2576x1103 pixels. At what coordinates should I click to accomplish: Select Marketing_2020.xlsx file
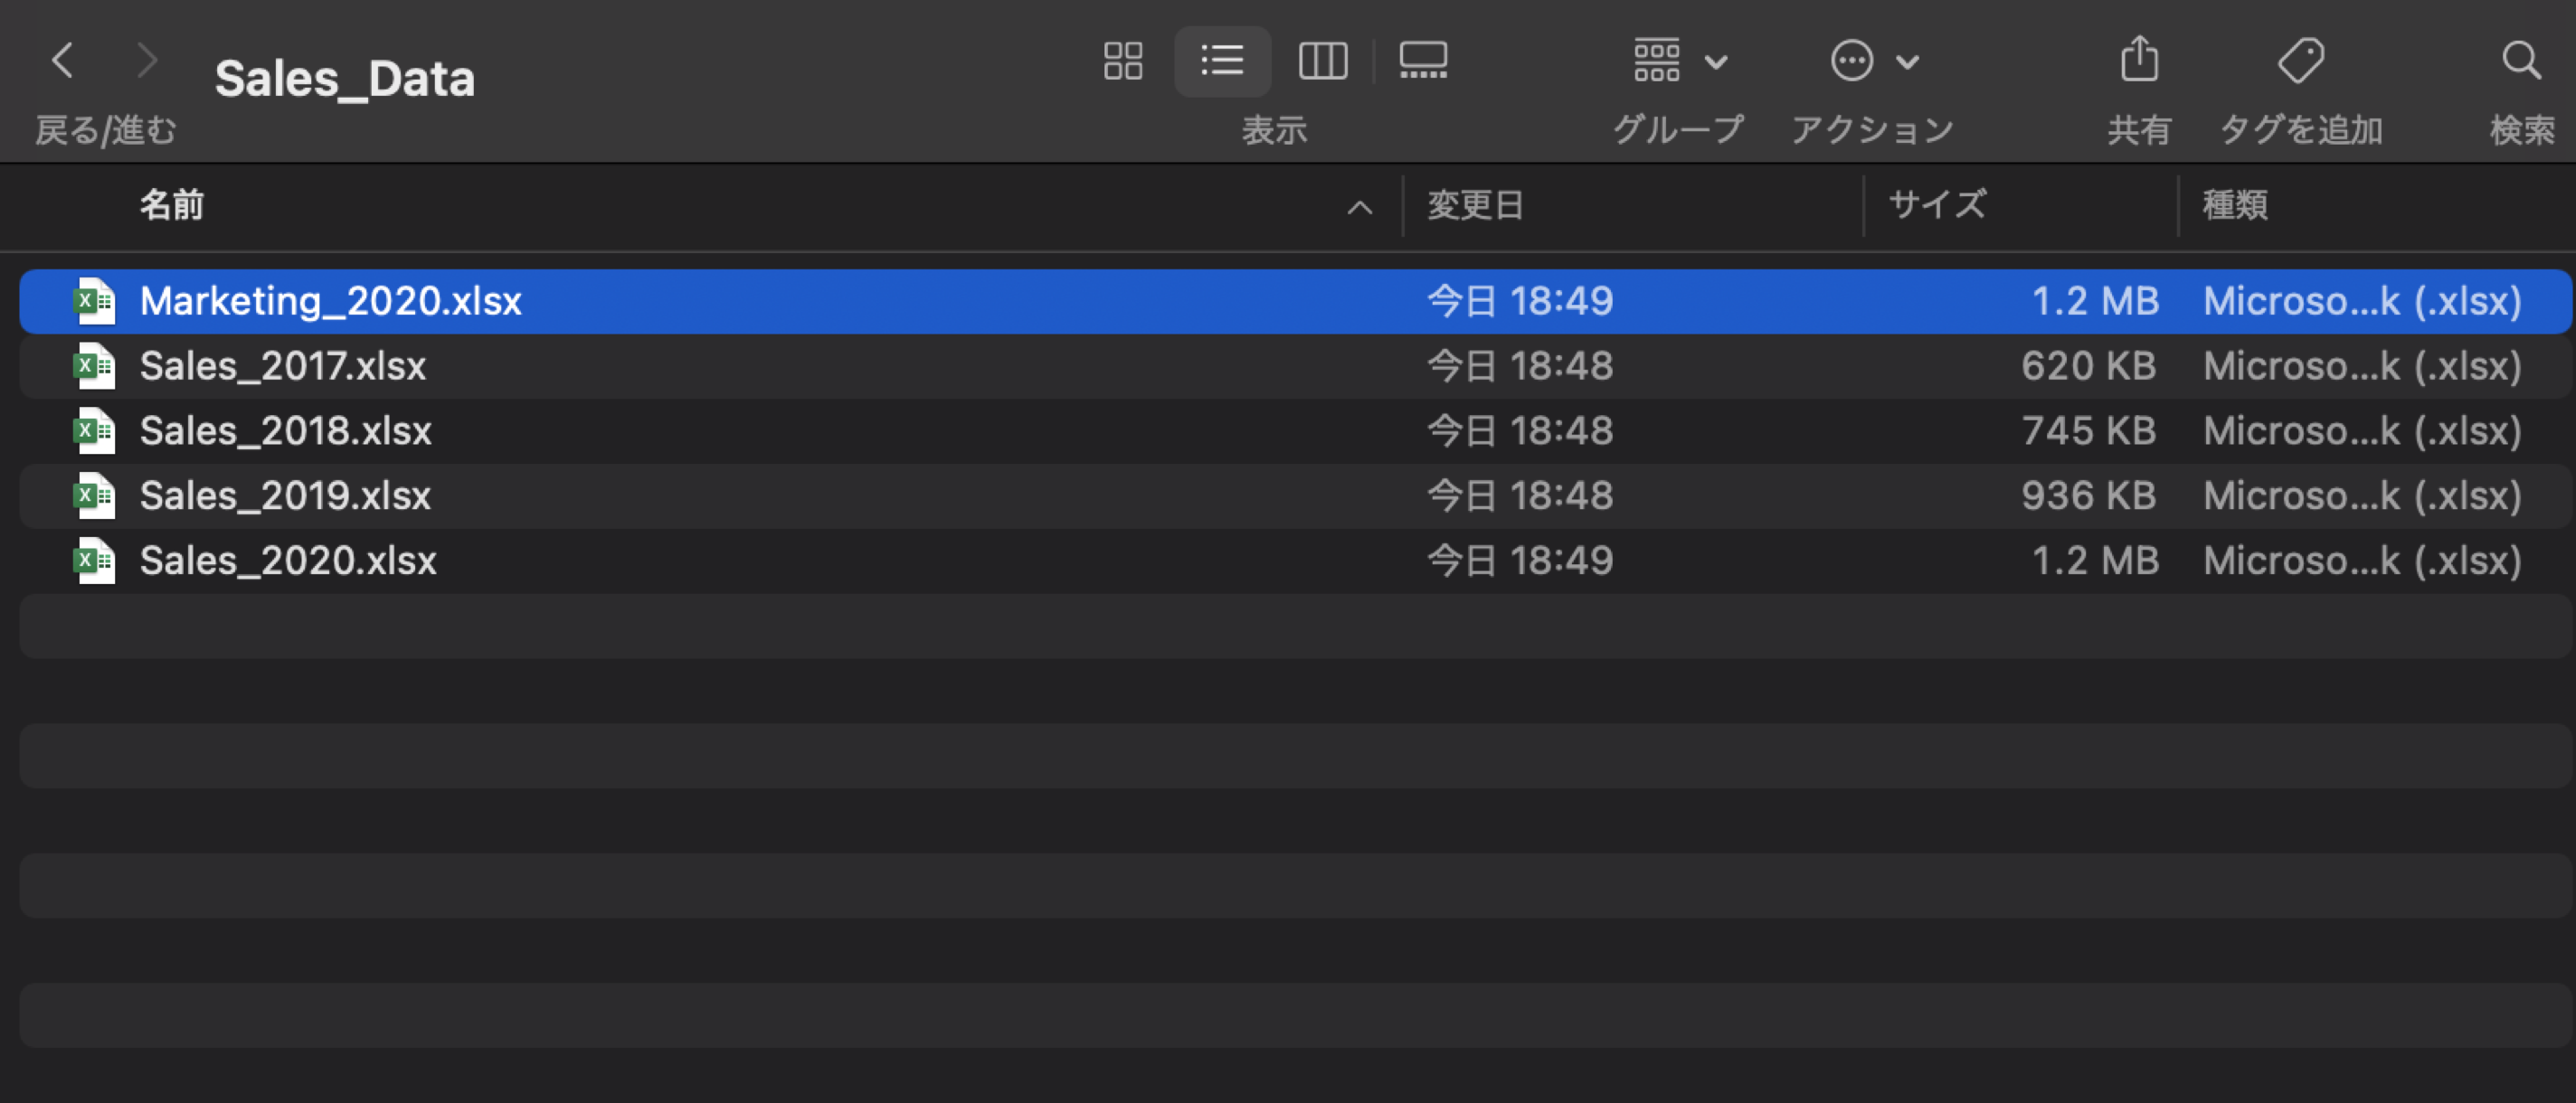1295,301
